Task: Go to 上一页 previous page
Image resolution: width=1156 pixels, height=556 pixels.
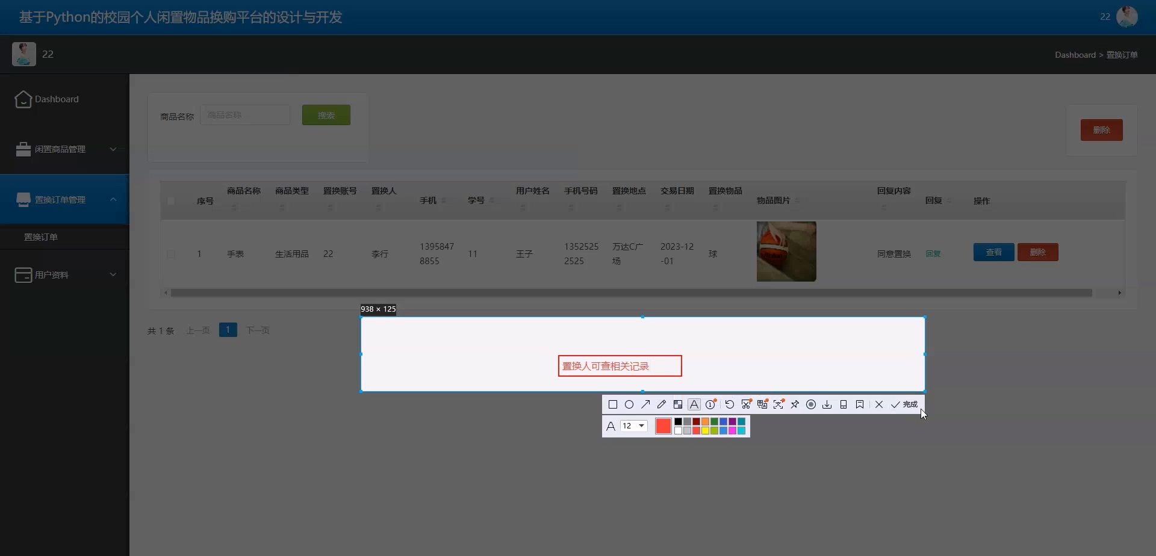Action: point(197,330)
